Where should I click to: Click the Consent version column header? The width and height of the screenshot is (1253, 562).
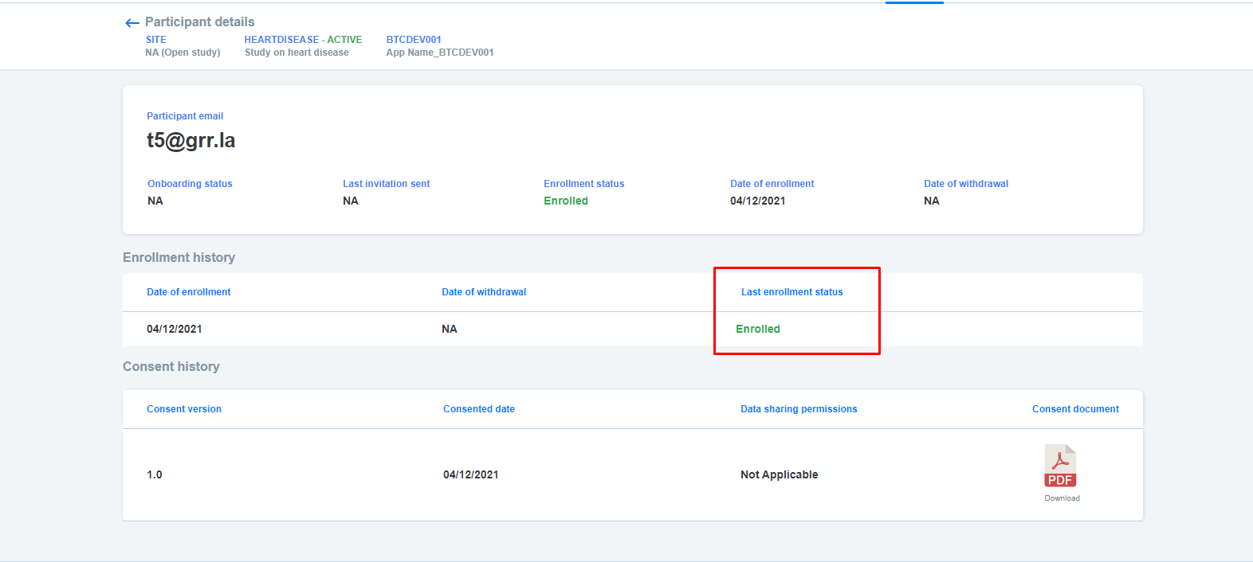pyautogui.click(x=184, y=409)
